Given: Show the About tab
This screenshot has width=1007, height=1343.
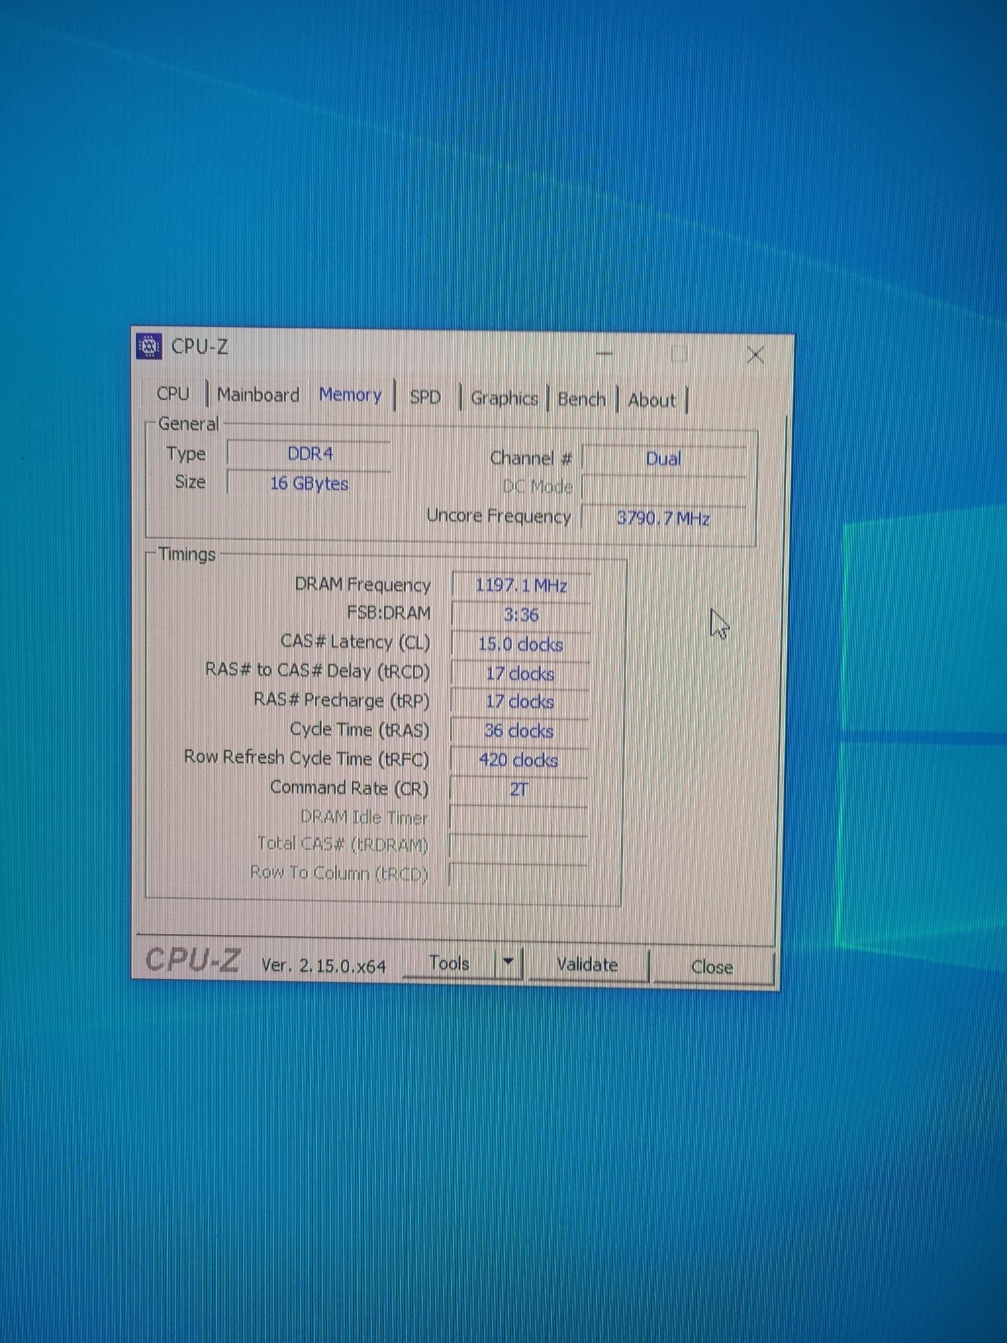Looking at the screenshot, I should (x=652, y=400).
